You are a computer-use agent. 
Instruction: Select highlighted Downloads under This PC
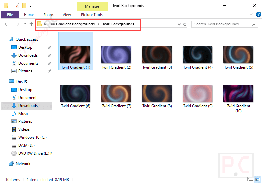tap(26, 106)
